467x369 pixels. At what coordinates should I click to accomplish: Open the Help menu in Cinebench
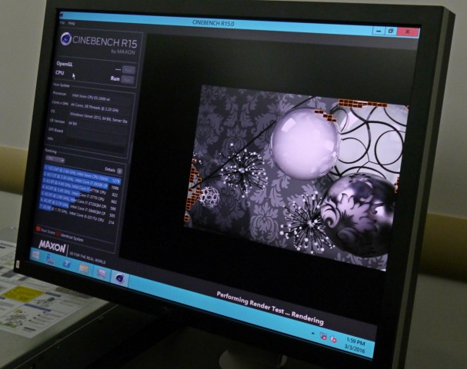(x=72, y=23)
